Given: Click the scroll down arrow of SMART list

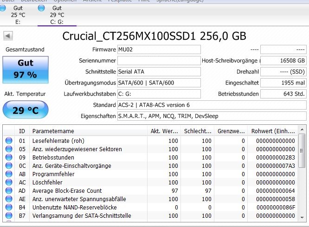Looking at the screenshot, I should point(302,218).
